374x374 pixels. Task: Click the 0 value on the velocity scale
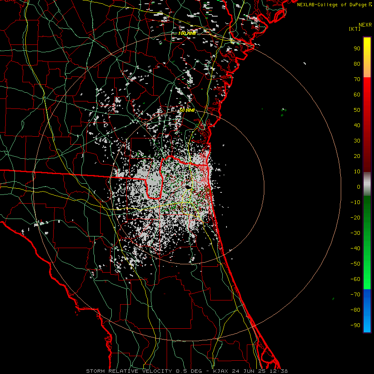click(359, 187)
